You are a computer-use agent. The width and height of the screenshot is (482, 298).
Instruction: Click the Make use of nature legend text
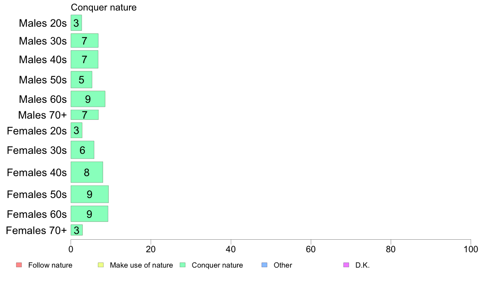(x=142, y=265)
